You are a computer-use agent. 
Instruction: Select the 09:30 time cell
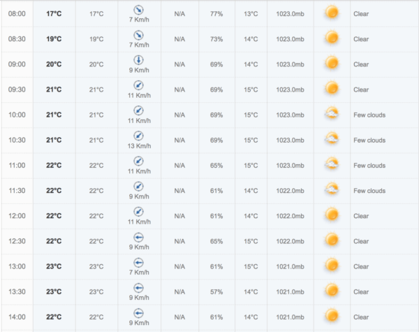pyautogui.click(x=17, y=89)
